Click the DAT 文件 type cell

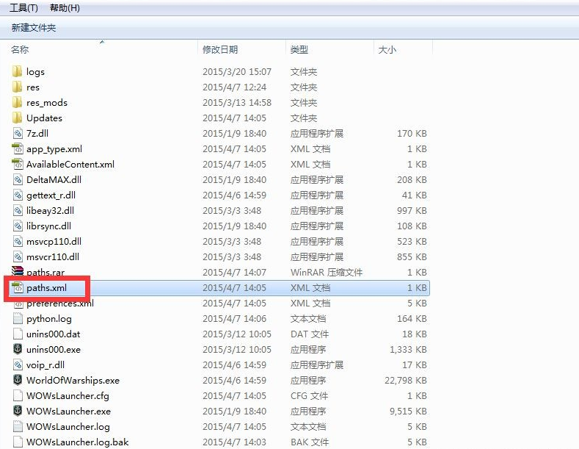[310, 334]
